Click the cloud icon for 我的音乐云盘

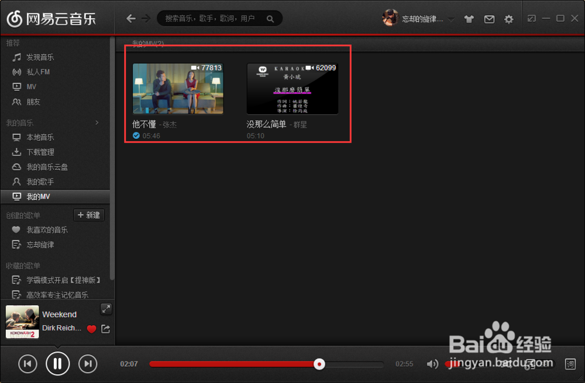point(16,167)
